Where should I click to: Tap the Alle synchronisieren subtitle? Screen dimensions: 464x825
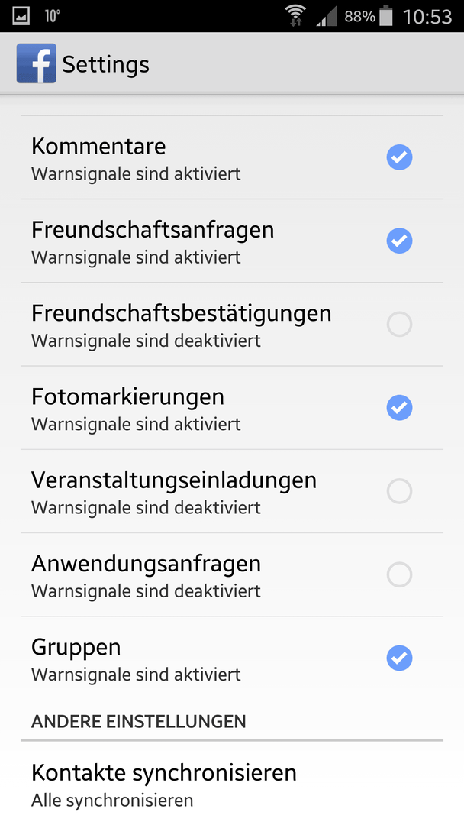coord(112,801)
